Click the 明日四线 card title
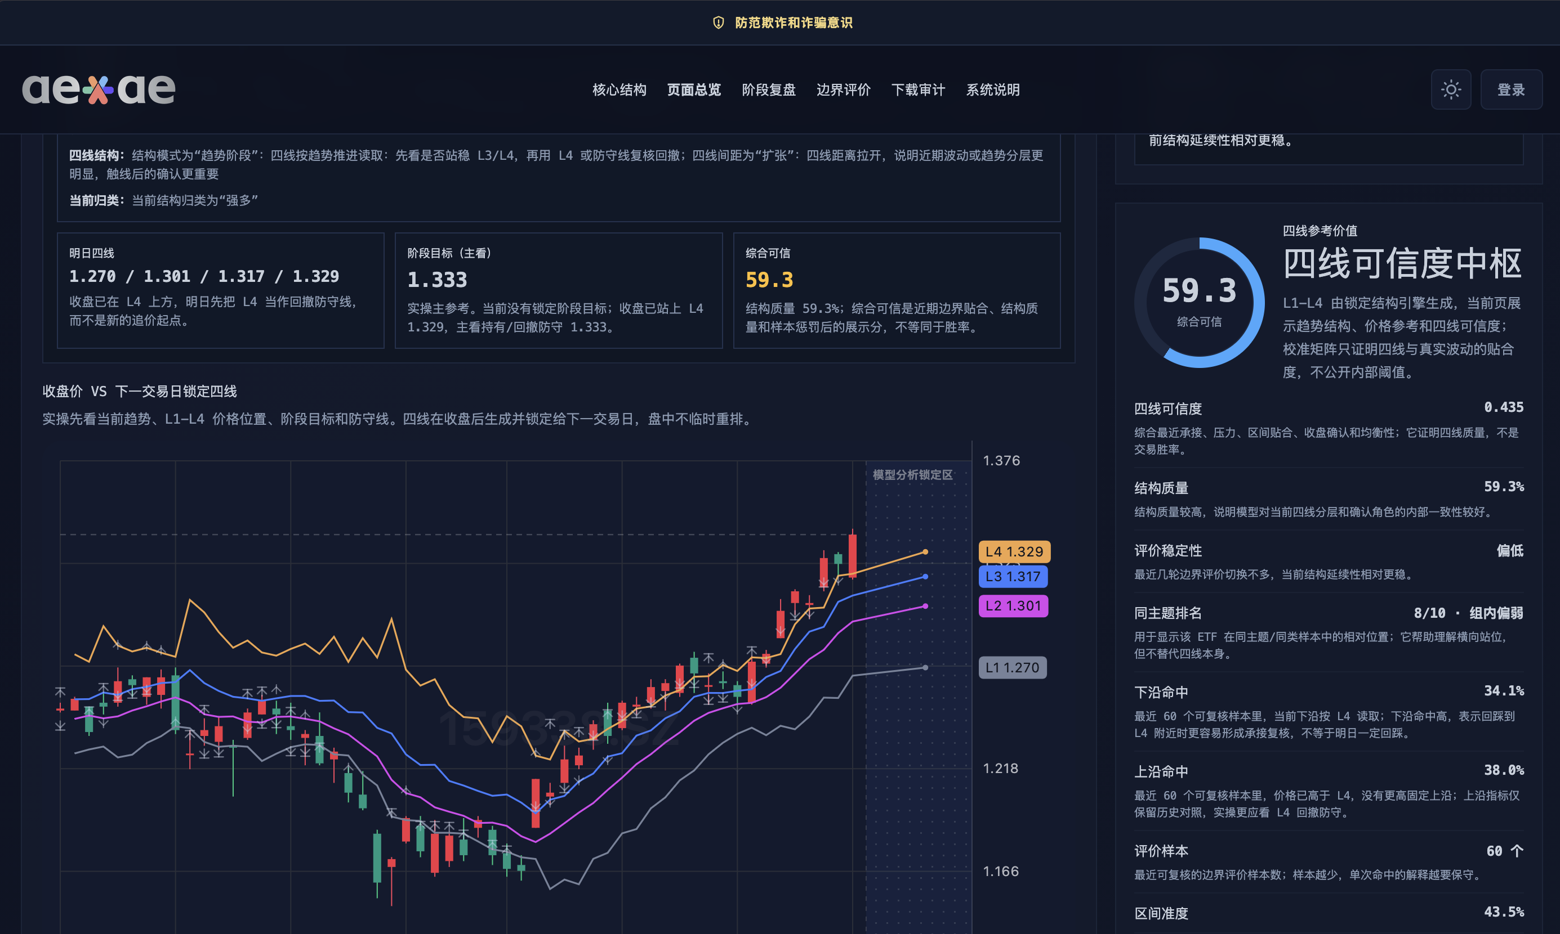The width and height of the screenshot is (1560, 934). click(x=91, y=253)
